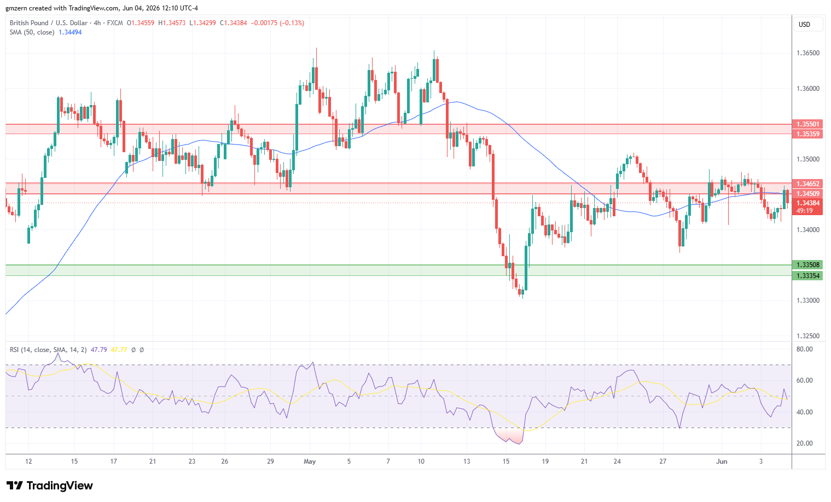Click the yellow RSI average value 47.77
The image size is (831, 502).
pos(119,350)
